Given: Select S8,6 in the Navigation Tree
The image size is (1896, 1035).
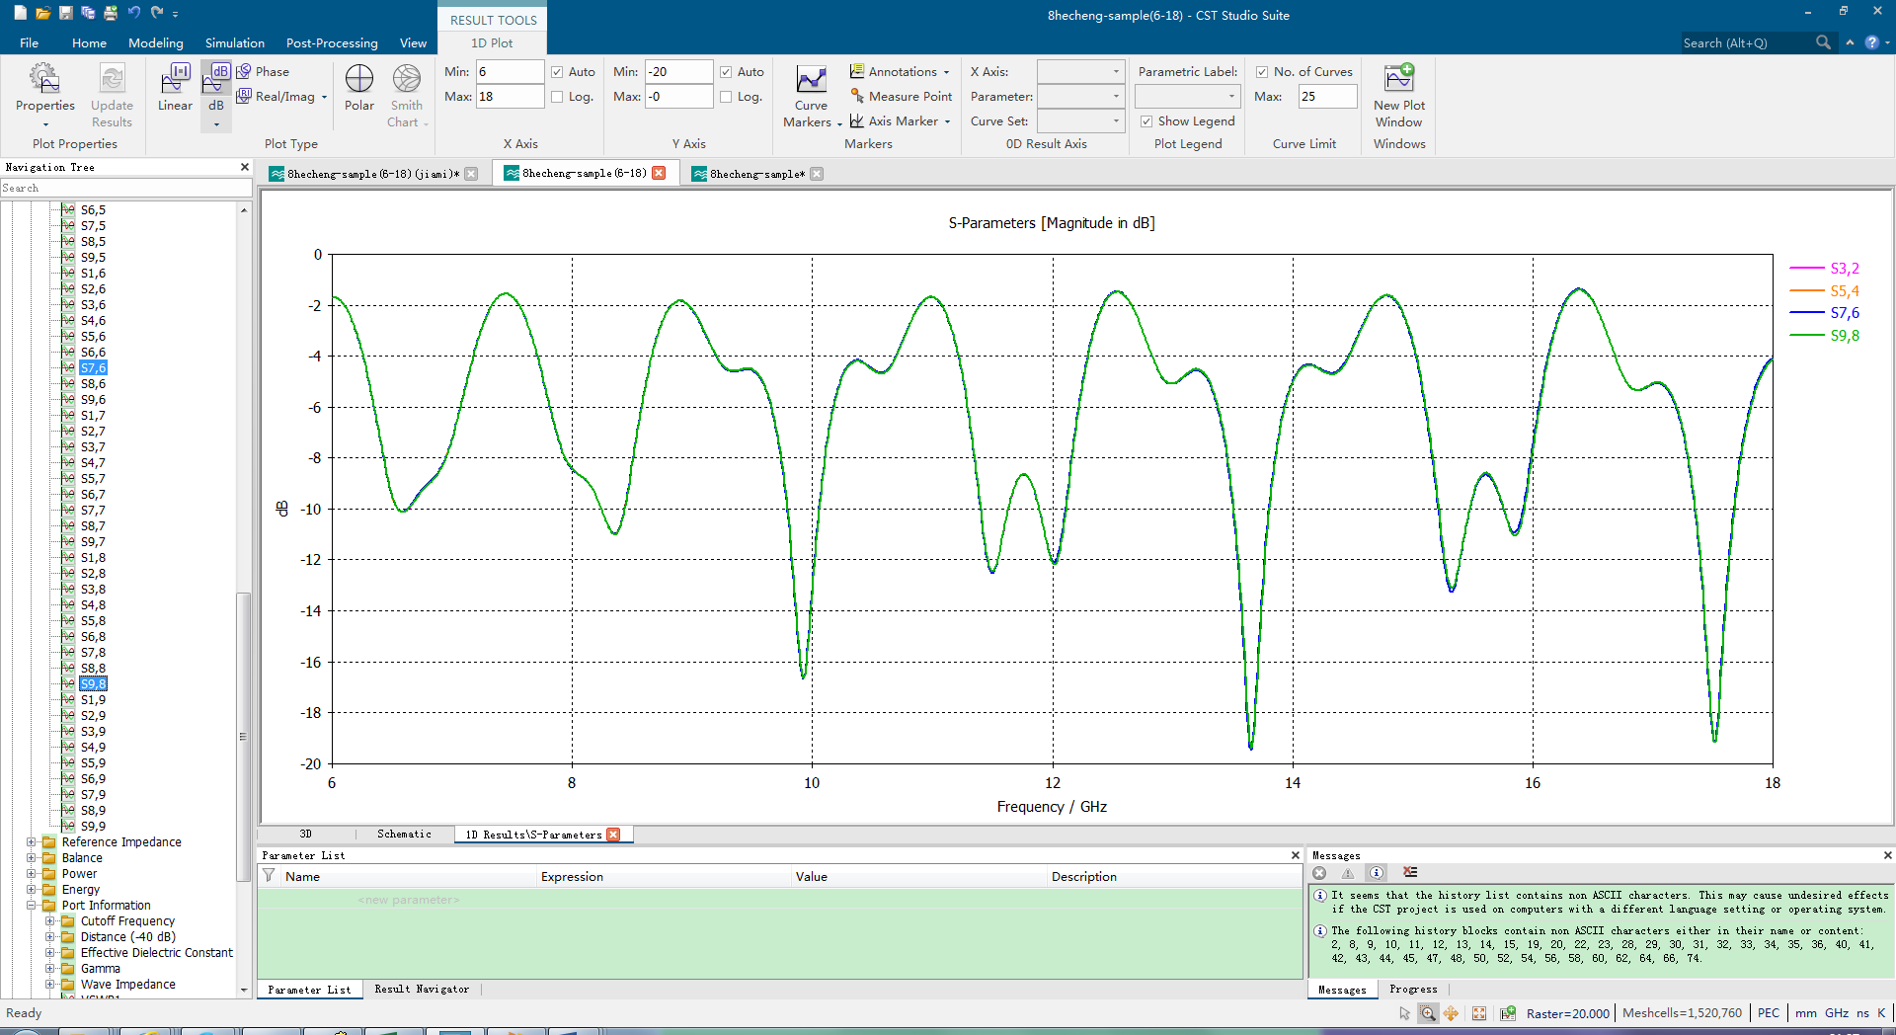Looking at the screenshot, I should [93, 384].
